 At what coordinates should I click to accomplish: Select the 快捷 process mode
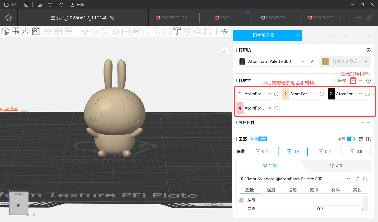pos(254,139)
